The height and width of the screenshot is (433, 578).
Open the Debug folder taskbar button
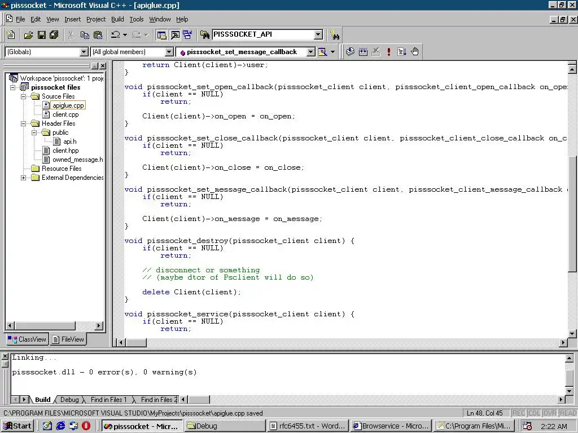tap(225, 426)
